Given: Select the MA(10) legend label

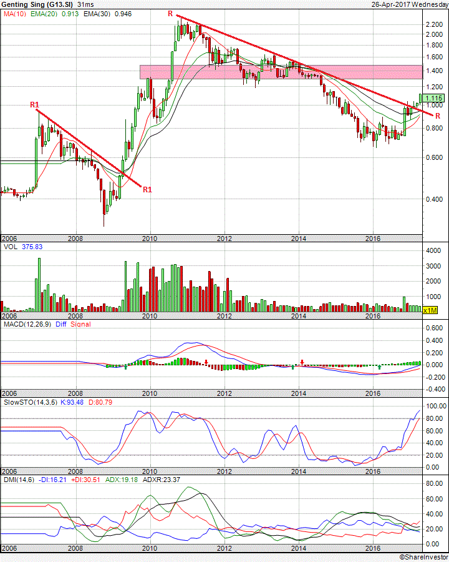Looking at the screenshot, I should point(15,14).
